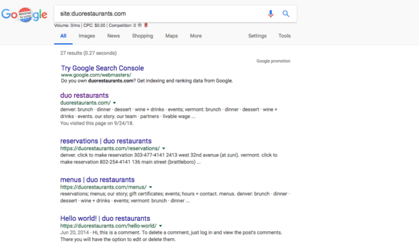Screen dimensions: 419x248
Task: Click the blue magnifying glass search icon
Action: coord(286,14)
